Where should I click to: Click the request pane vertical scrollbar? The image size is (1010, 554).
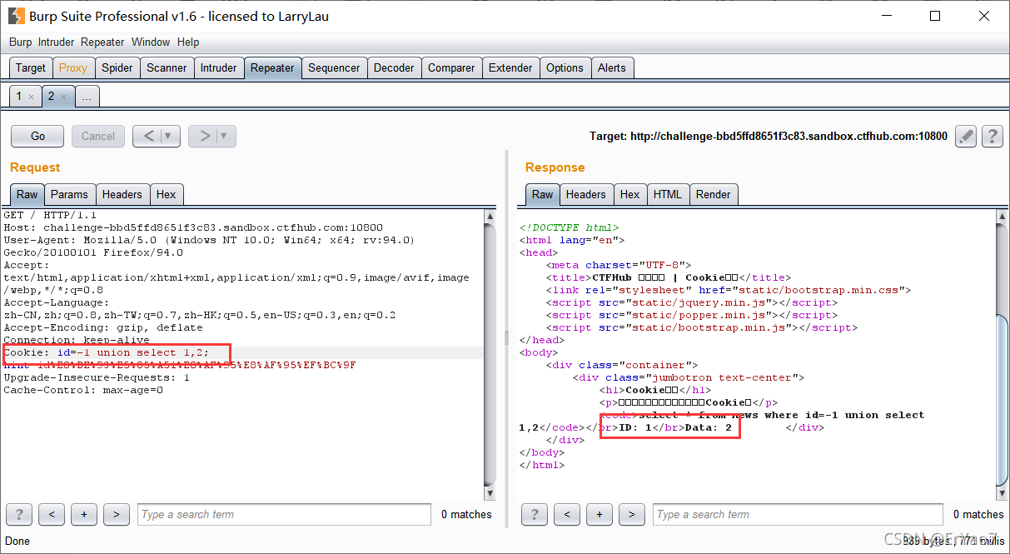(490, 354)
